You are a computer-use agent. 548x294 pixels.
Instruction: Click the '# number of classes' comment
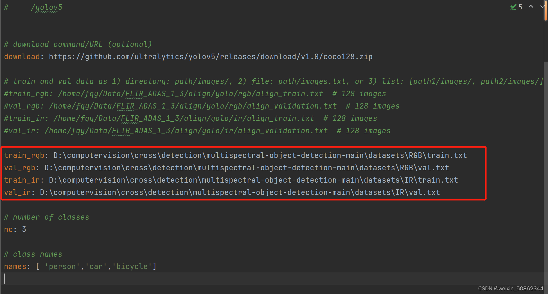46,217
